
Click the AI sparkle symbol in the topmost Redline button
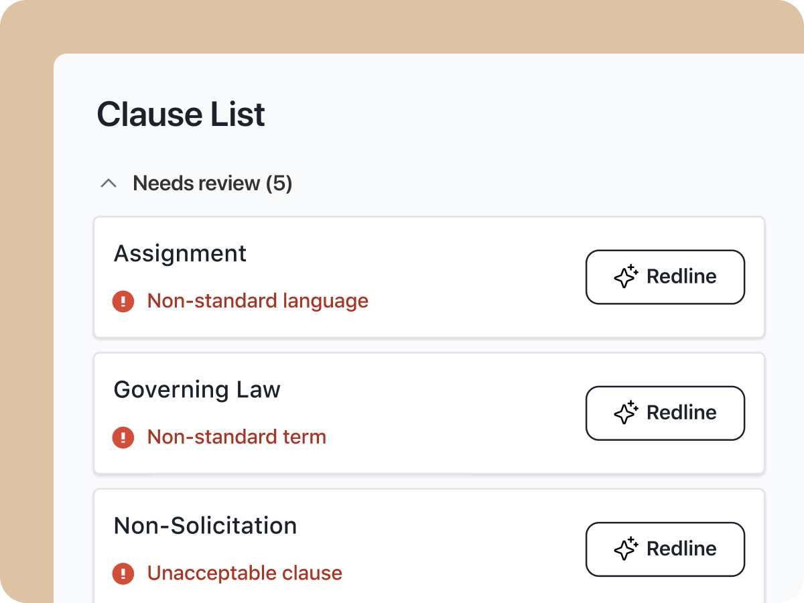click(626, 277)
